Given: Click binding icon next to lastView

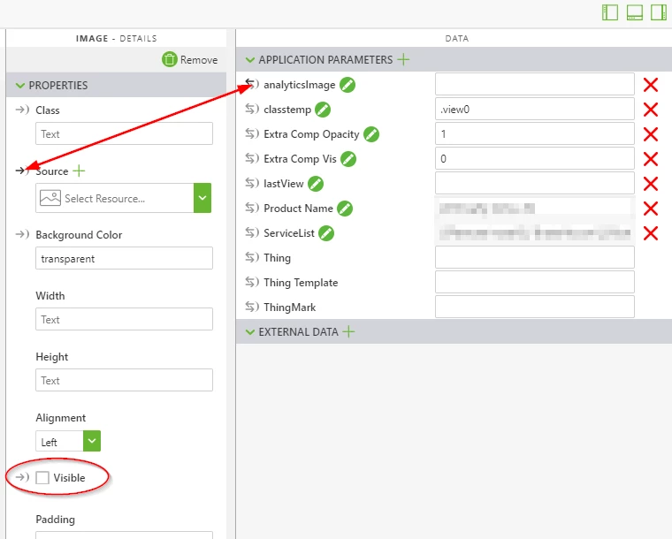Looking at the screenshot, I should pyautogui.click(x=252, y=184).
